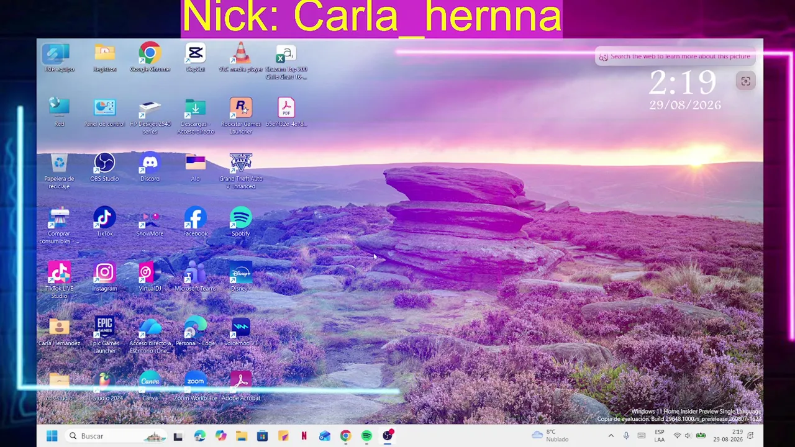Open the Facebook desktop shortcut
Screen dimensions: 795x447
pos(195,222)
